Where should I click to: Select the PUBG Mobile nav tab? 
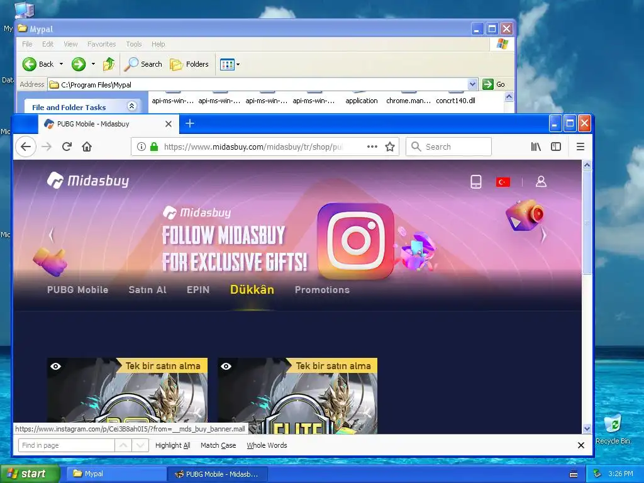tap(77, 289)
